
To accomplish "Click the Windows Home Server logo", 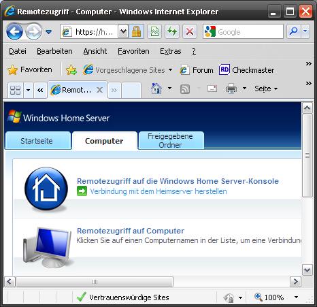I will click(59, 117).
